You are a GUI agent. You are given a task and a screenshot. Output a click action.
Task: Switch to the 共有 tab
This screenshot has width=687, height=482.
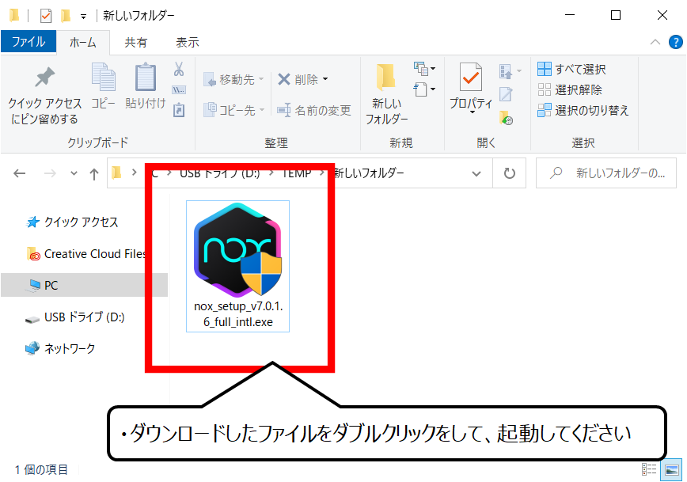pos(136,43)
